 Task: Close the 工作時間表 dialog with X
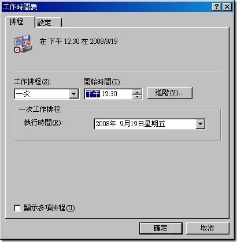pos(227,7)
